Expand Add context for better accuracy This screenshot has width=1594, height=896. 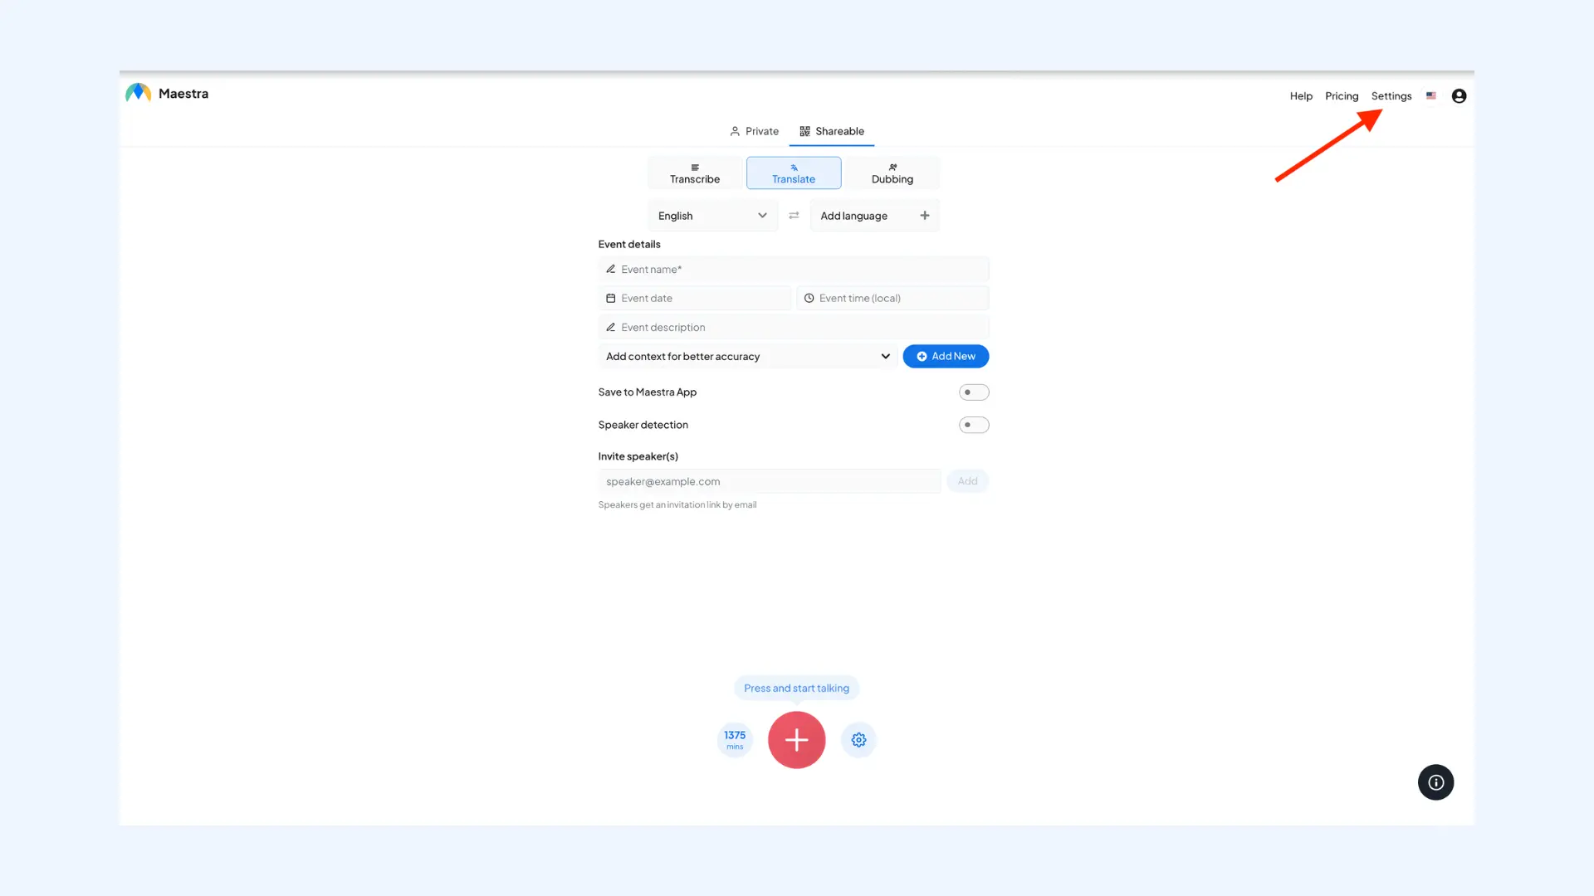[x=746, y=356]
